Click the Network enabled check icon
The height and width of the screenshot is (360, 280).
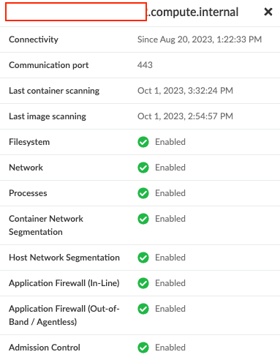tap(143, 168)
